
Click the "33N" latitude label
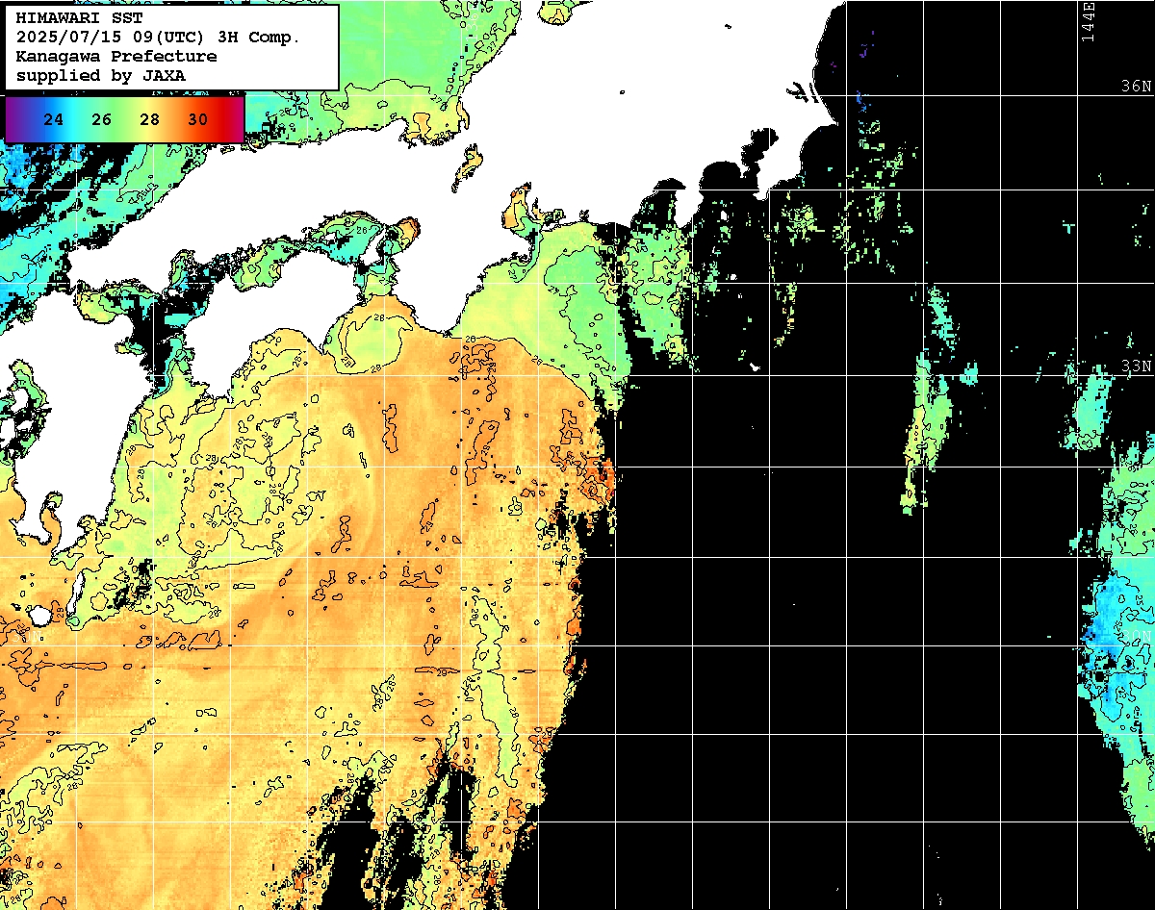[x=1137, y=367]
